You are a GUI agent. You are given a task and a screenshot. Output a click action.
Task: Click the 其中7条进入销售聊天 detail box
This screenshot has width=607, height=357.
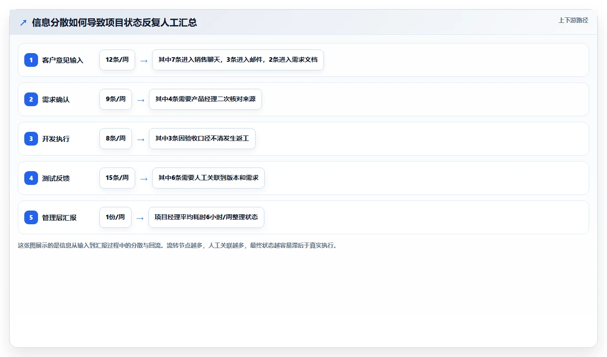tap(238, 60)
